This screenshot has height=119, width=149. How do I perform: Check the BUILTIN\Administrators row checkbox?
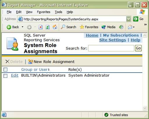pos(5,76)
